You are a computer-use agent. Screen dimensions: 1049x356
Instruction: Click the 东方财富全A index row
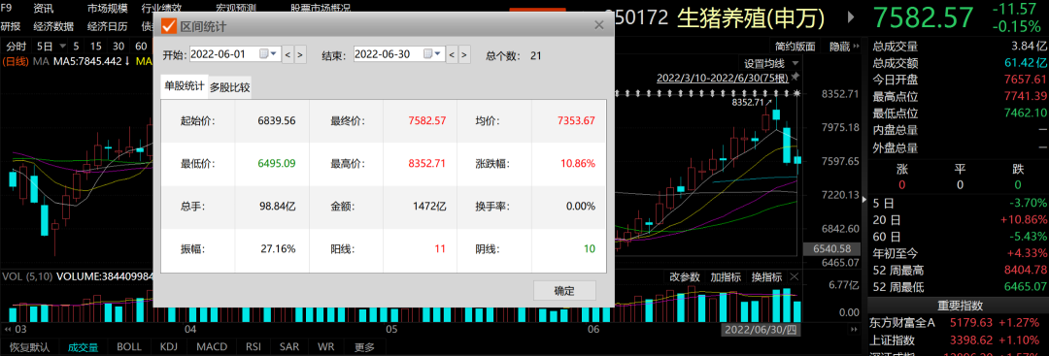pyautogui.click(x=958, y=323)
